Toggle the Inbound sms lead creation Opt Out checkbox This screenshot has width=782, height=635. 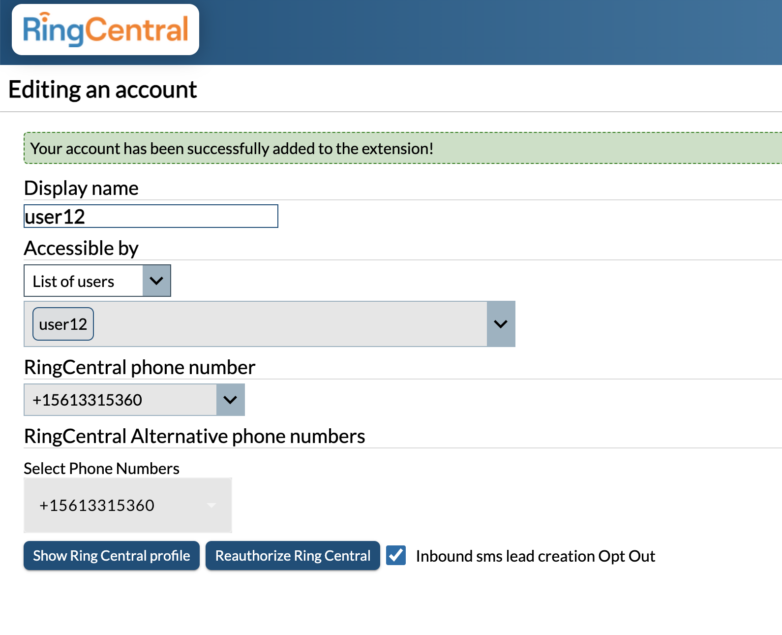[396, 555]
